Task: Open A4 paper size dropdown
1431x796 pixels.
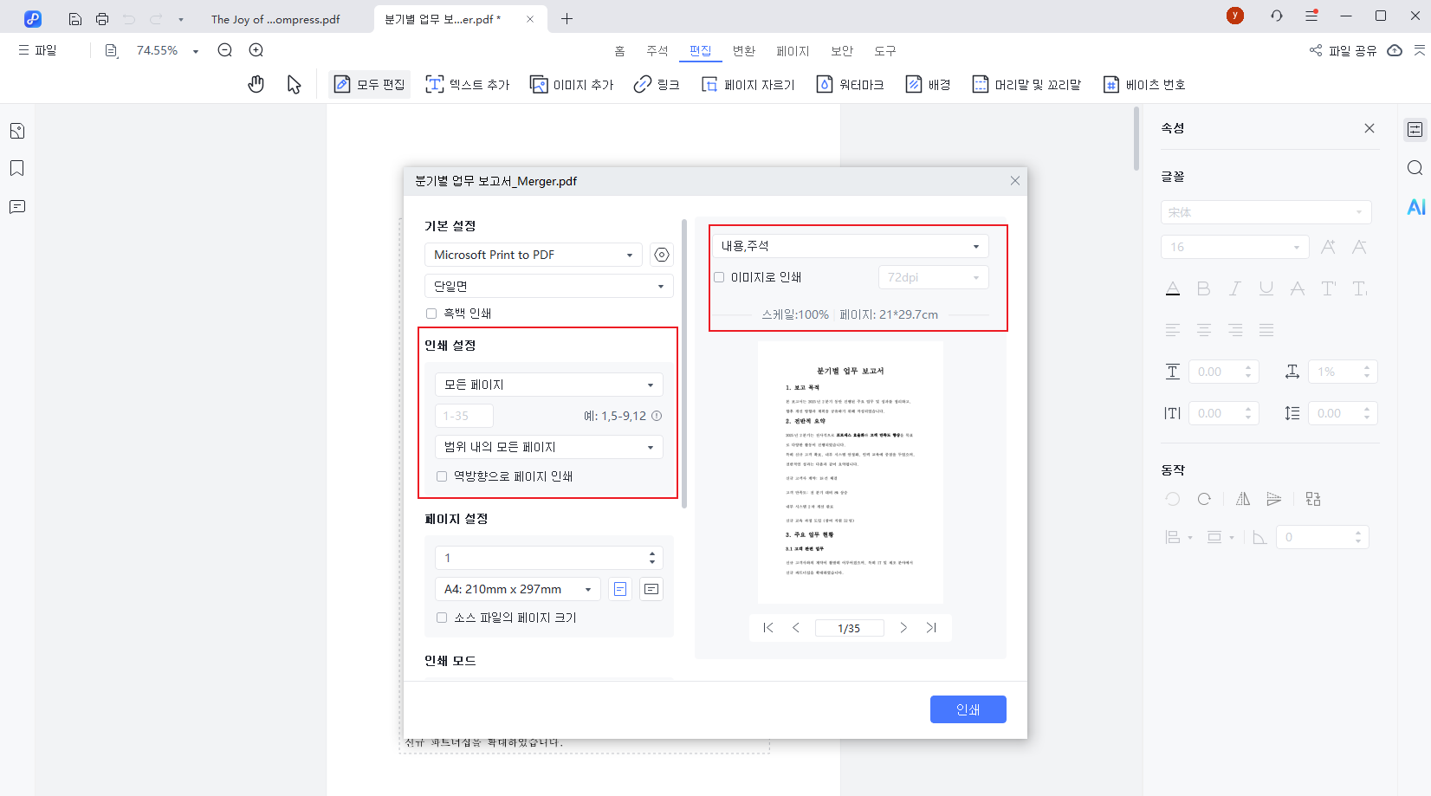Action: pos(517,589)
